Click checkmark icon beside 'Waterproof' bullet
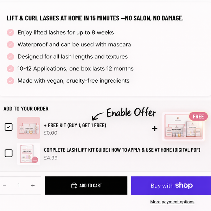The image size is (211, 211). tap(11, 45)
